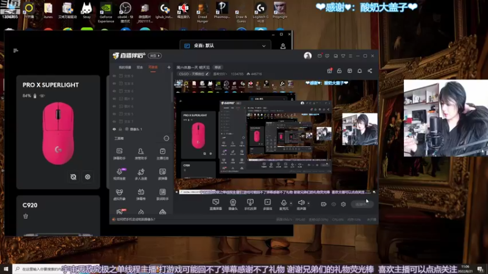Add a 直播屏幕 screen capture source

click(x=215, y=205)
